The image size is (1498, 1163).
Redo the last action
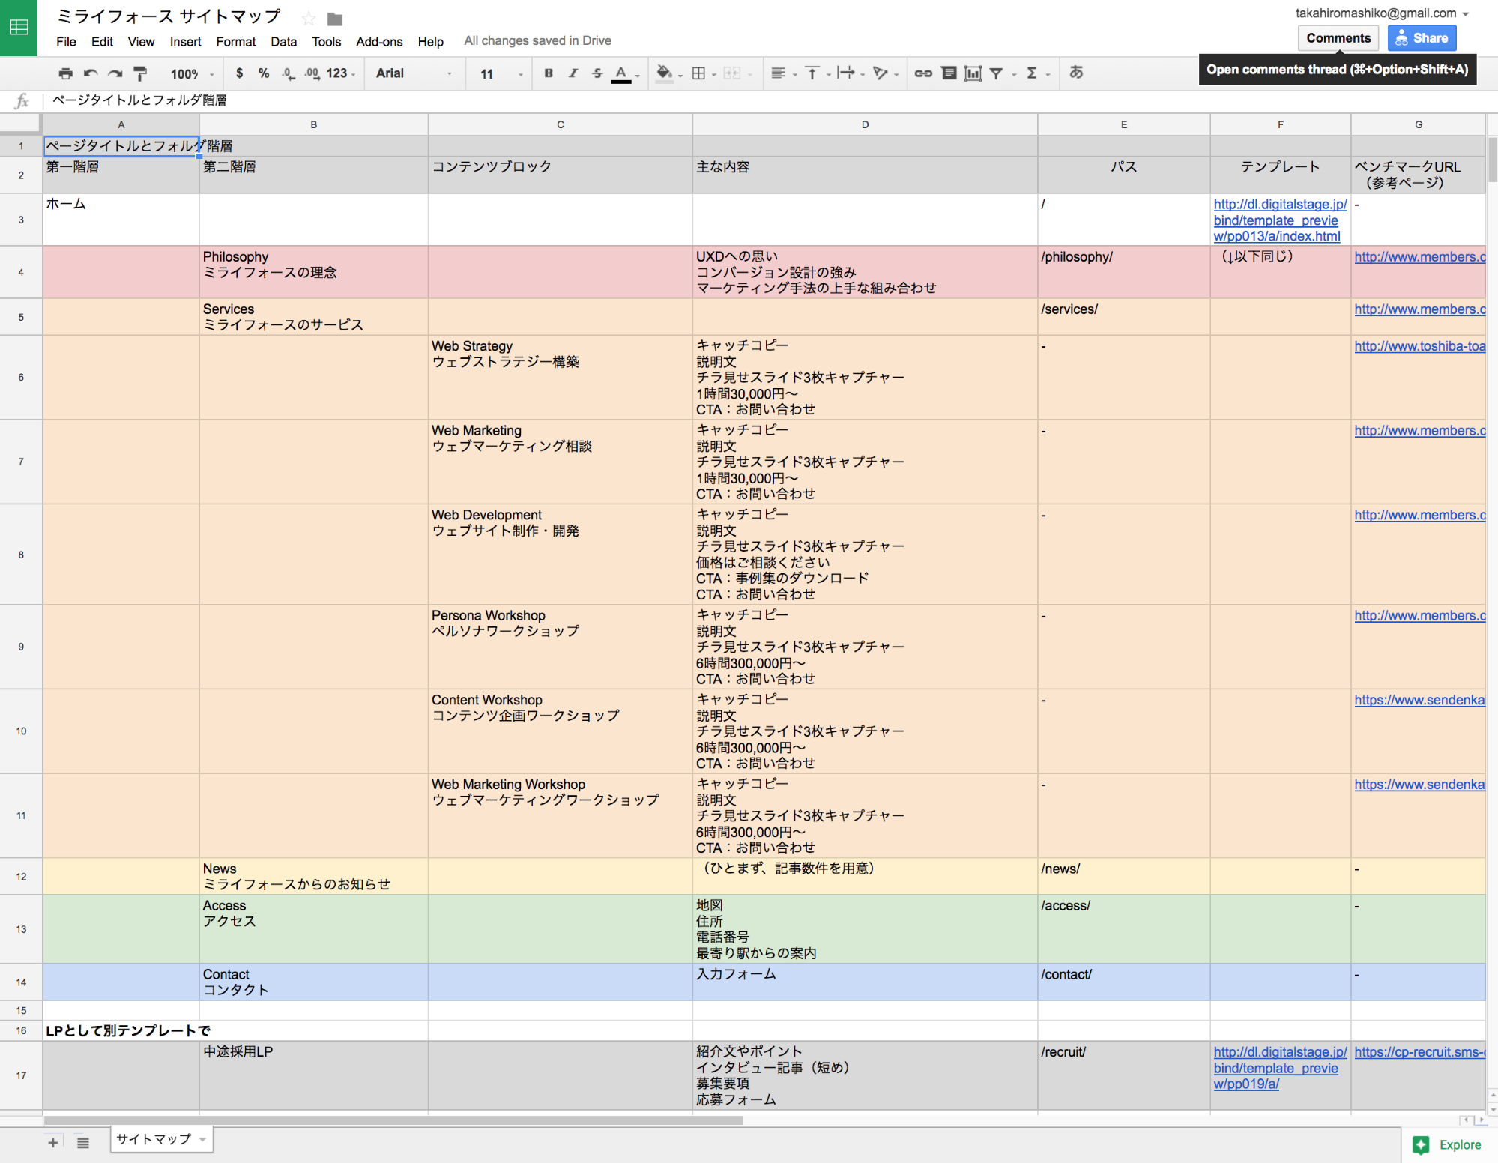click(115, 73)
